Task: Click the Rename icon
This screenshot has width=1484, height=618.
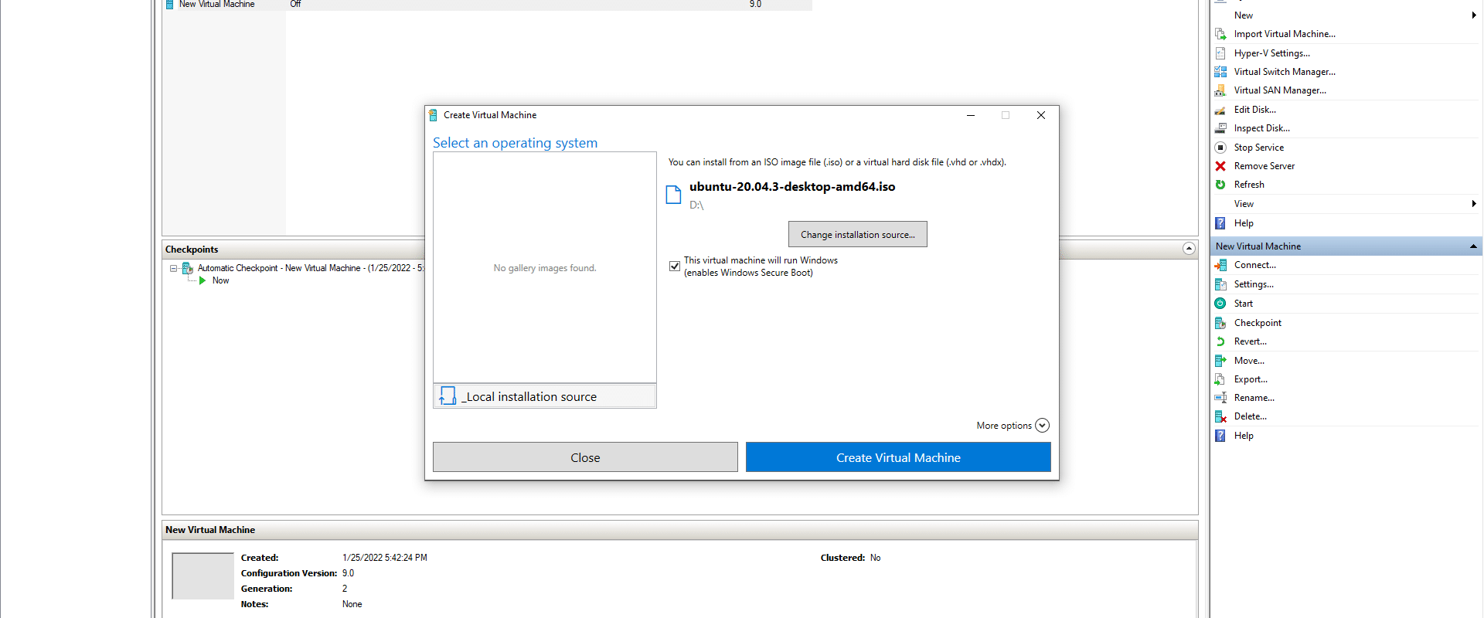Action: (x=1220, y=398)
